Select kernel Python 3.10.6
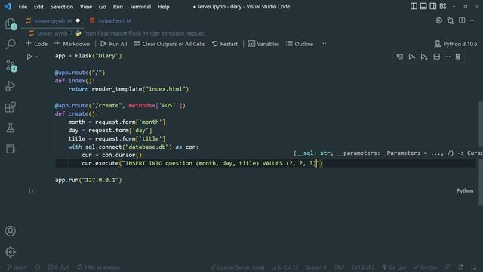Viewport: 483px width, 272px height. coord(456,44)
